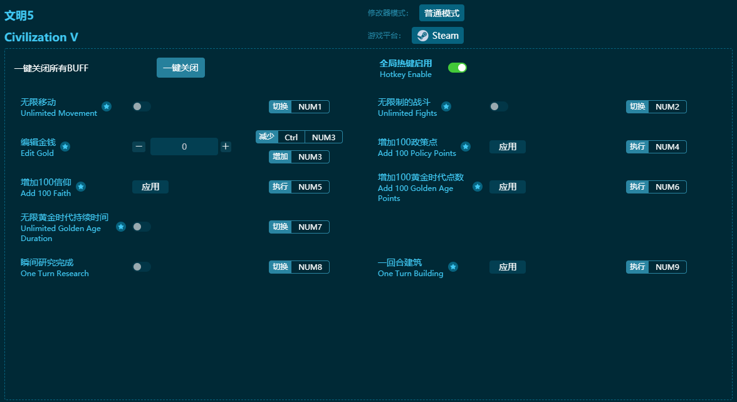Decrease gold value with minus button
The image size is (737, 402).
tap(139, 147)
